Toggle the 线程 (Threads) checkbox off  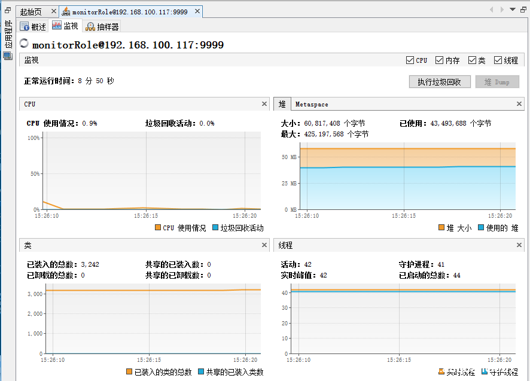click(x=498, y=60)
